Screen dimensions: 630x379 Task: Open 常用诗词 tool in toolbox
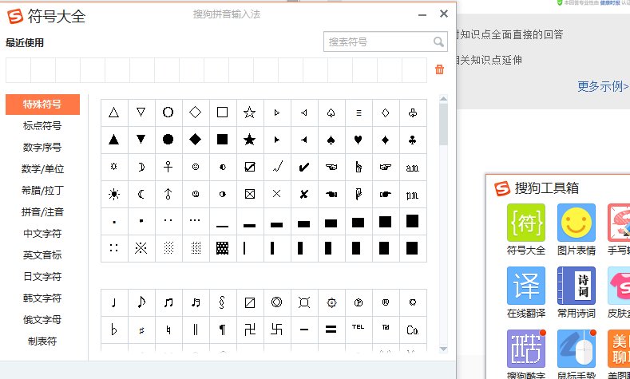[x=577, y=292]
